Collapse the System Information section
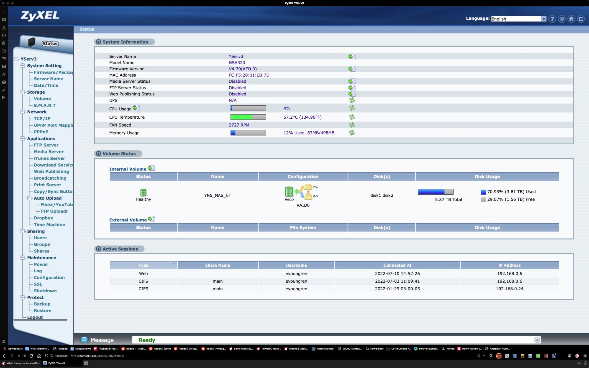Image resolution: width=589 pixels, height=368 pixels. tap(99, 42)
